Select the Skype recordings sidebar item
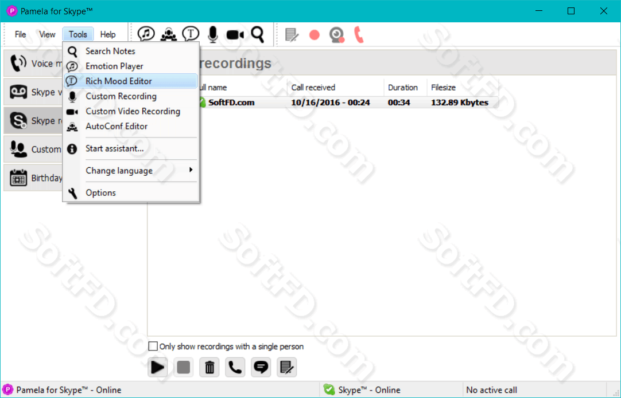Viewport: 621px width, 398px height. pos(33,120)
